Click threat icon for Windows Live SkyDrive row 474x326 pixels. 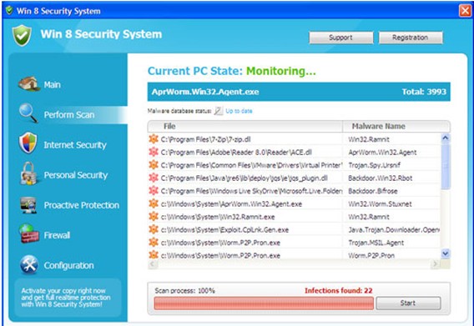pos(154,191)
